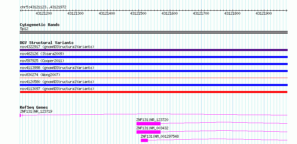Open transcript label ZNF131|NM_003432

click(x=152, y=128)
